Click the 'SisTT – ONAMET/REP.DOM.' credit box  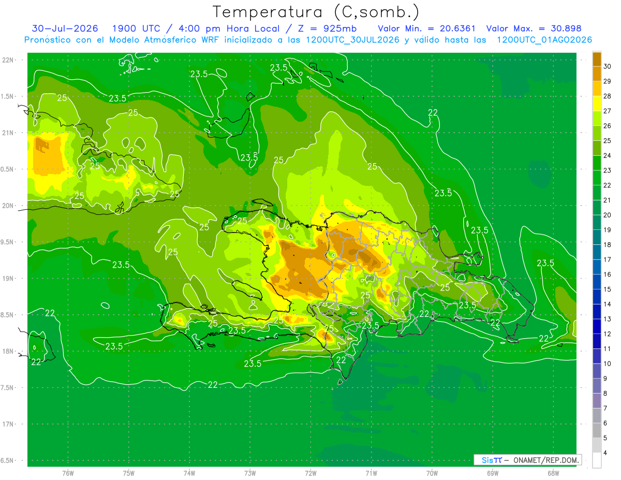point(528,460)
